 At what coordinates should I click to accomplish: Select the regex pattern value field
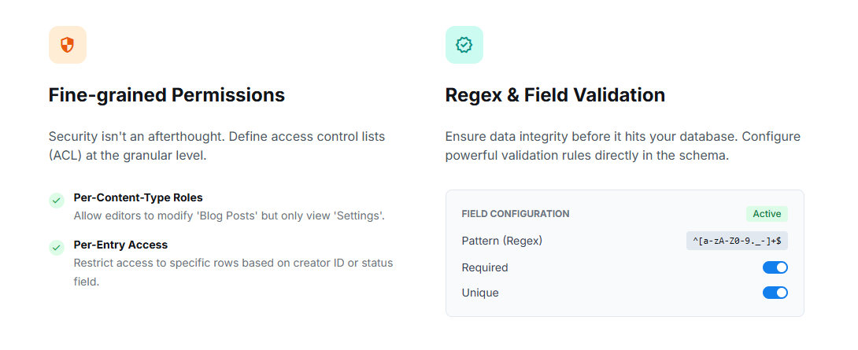737,241
